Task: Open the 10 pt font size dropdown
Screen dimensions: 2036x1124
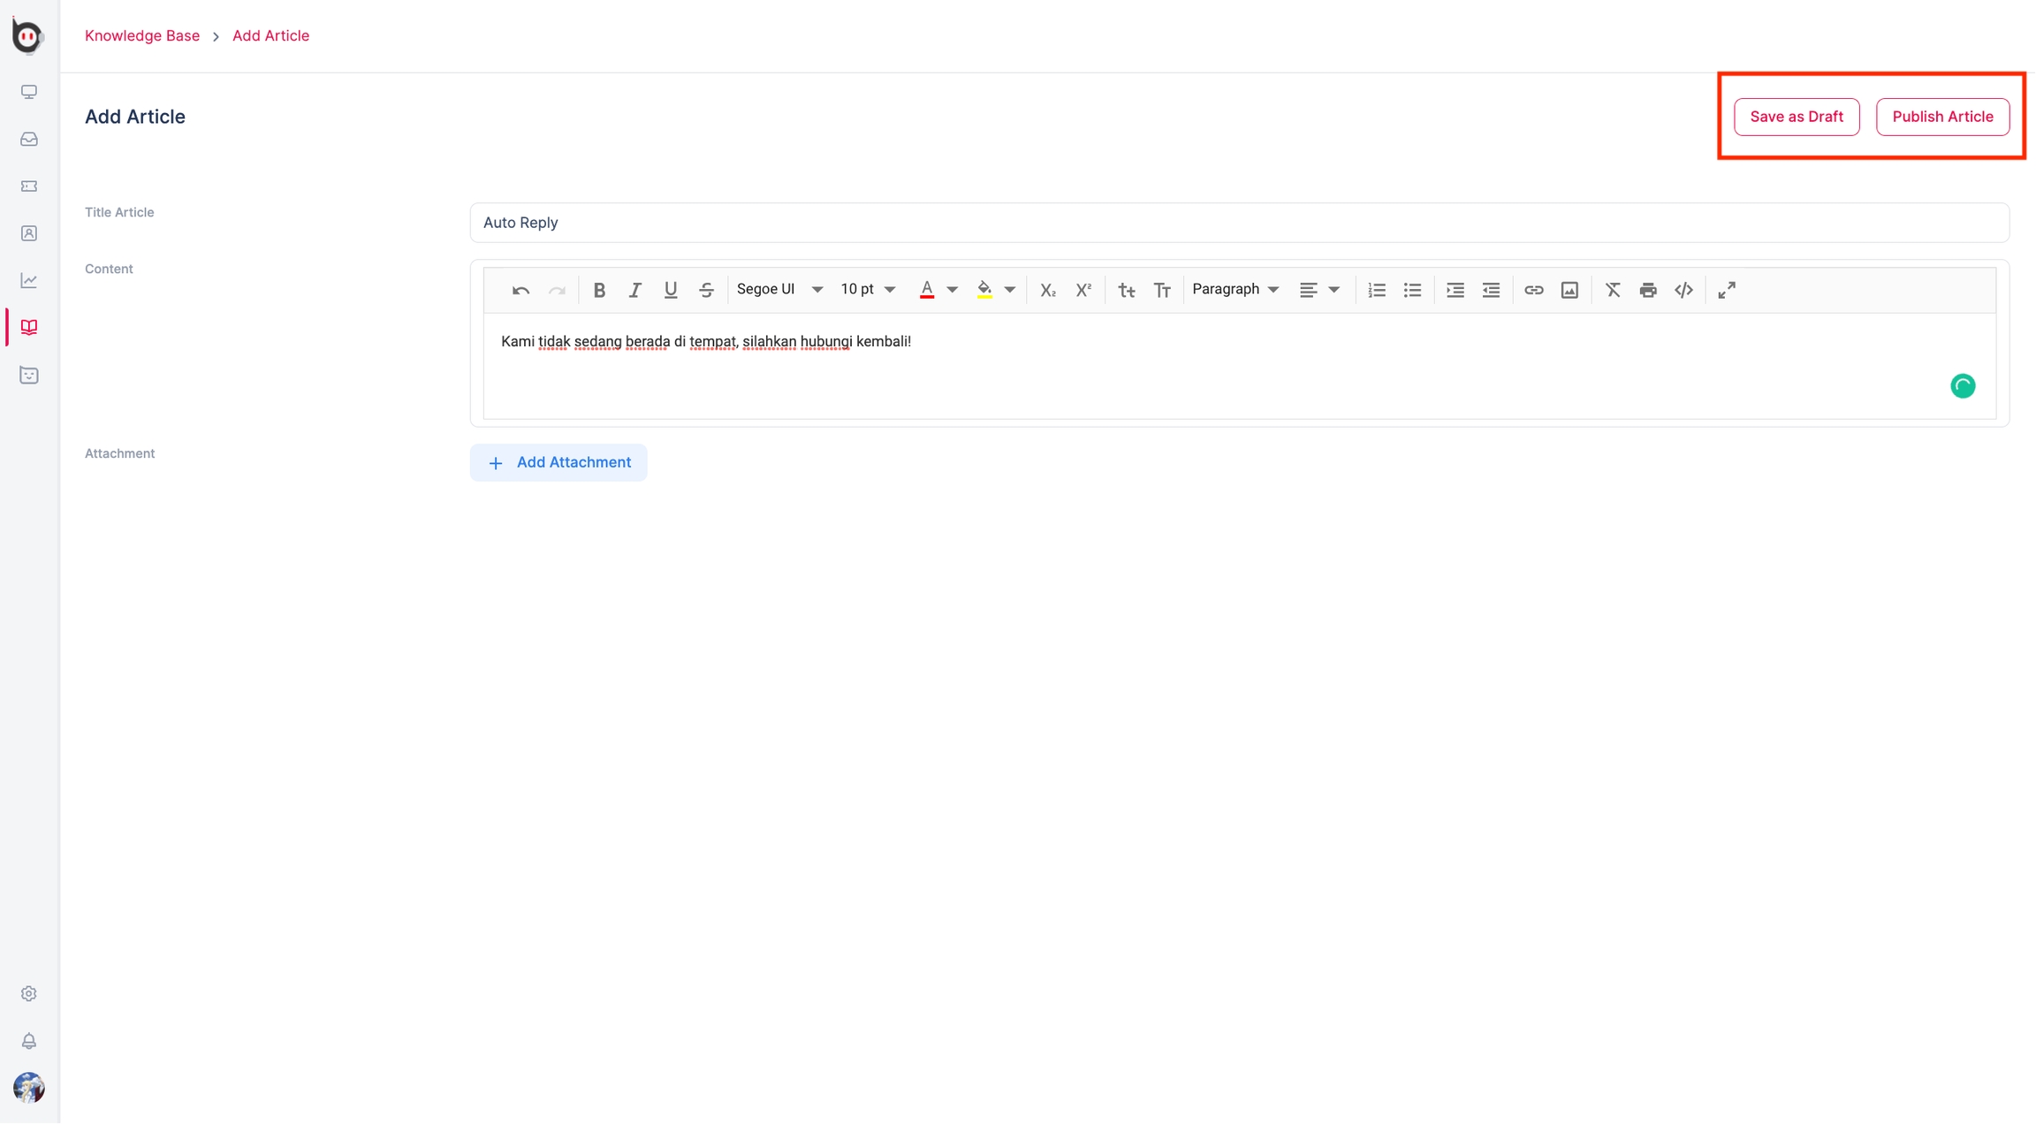Action: [x=868, y=290]
